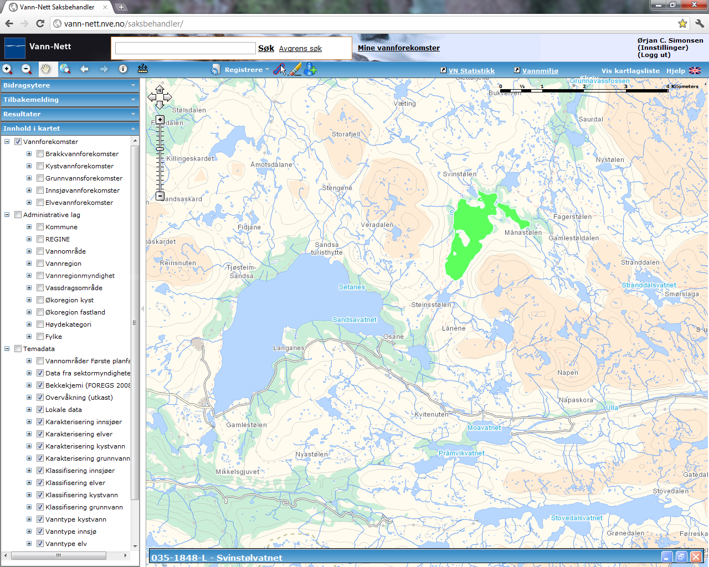Open the Vannmiljø link
The height and width of the screenshot is (567, 709).
(540, 71)
